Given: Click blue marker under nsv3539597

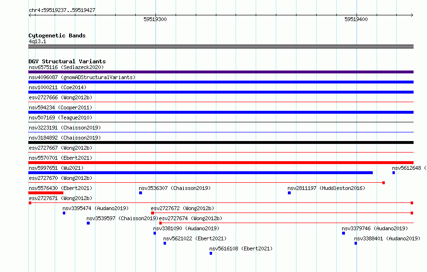Looking at the screenshot, I should point(88,223).
